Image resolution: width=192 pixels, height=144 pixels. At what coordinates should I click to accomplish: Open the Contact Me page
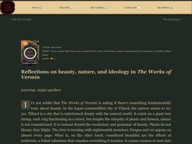(132, 7)
